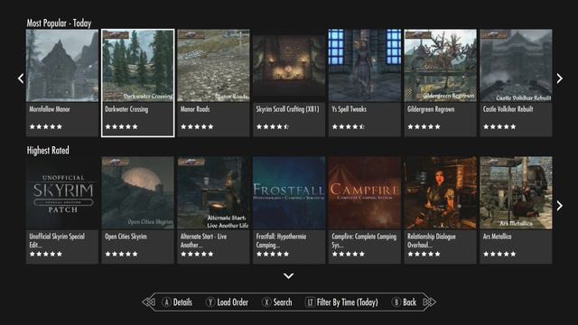Expand more categories with the down chevron
This screenshot has height=325, width=578.
[x=289, y=275]
